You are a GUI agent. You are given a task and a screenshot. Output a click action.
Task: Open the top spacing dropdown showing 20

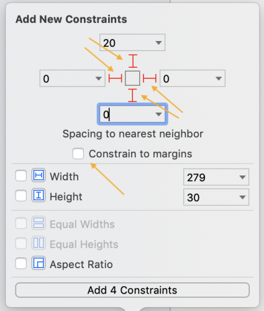tap(132, 42)
